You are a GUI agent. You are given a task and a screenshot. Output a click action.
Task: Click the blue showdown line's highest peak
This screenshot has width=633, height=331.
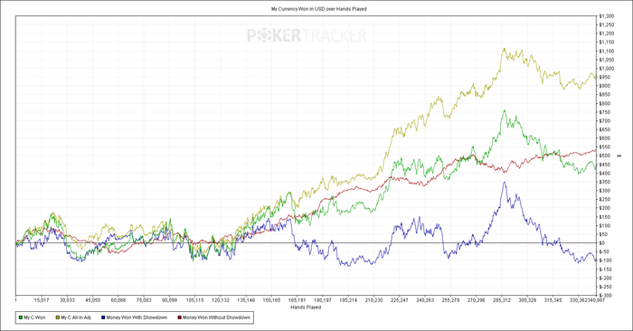(504, 182)
